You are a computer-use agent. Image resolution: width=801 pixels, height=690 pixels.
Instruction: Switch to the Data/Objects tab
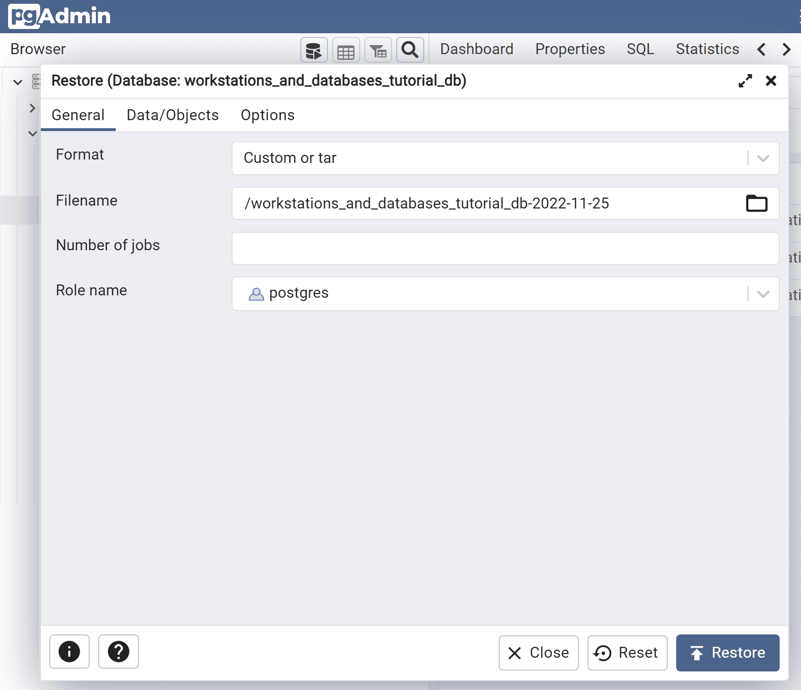pyautogui.click(x=172, y=115)
